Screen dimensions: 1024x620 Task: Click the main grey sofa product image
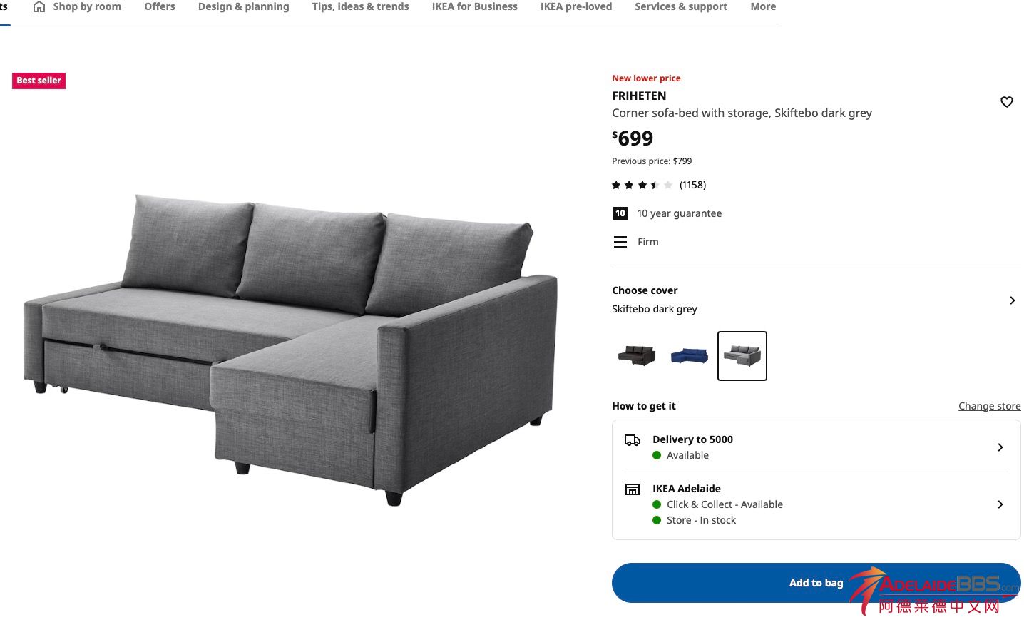click(291, 350)
